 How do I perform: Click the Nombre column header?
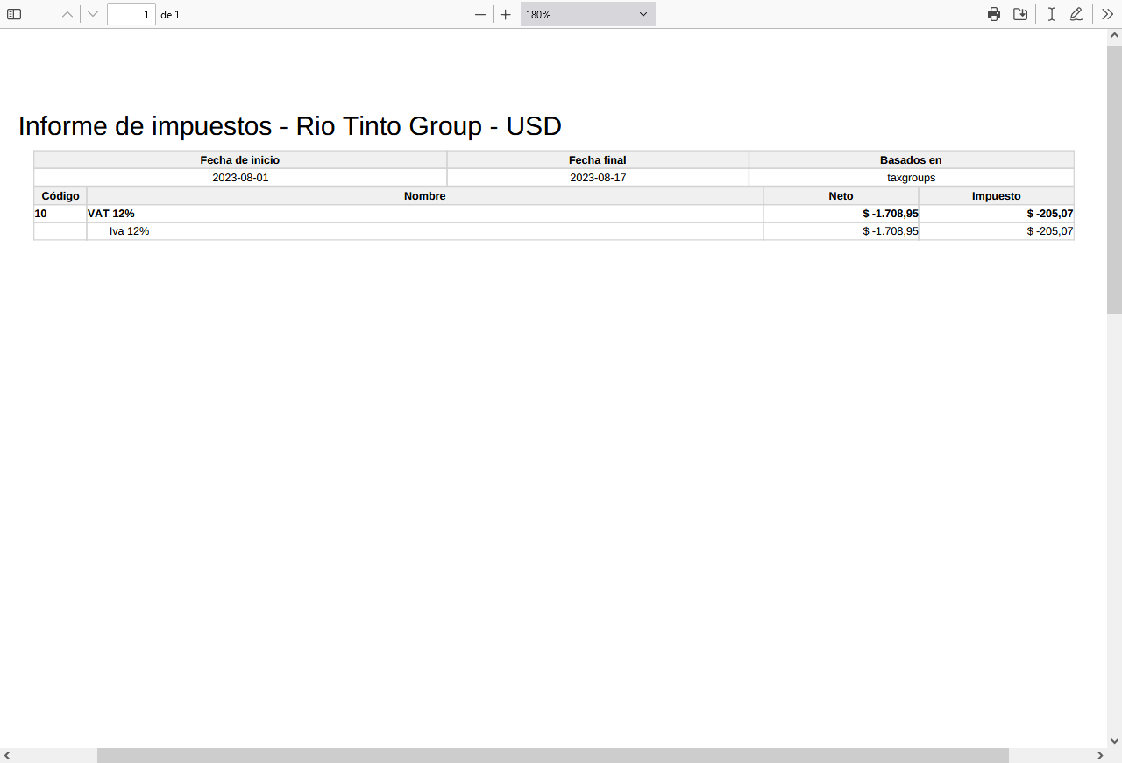tap(425, 196)
